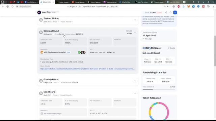Click the green investor avatar in Series A
216x121 pixels.
pos(79,52)
